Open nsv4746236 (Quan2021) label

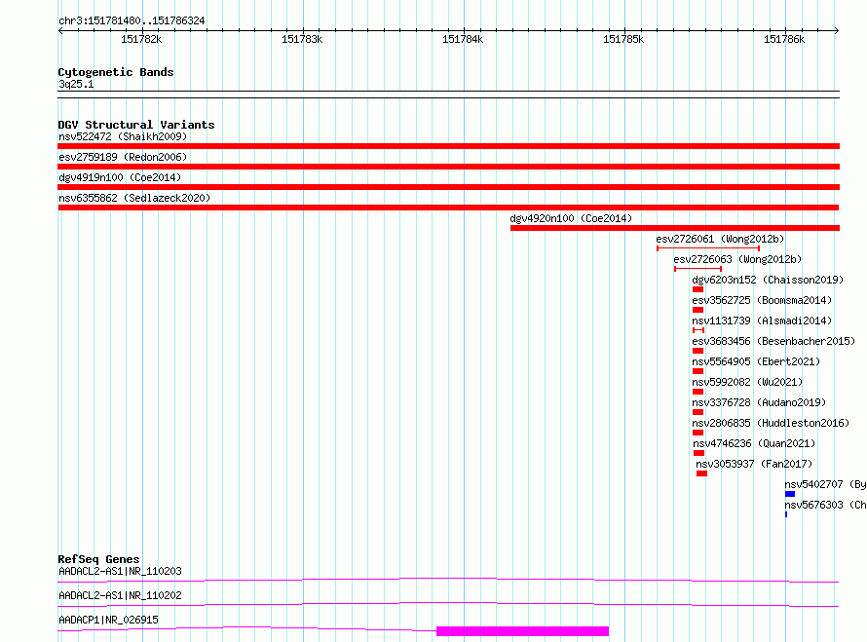(x=754, y=443)
